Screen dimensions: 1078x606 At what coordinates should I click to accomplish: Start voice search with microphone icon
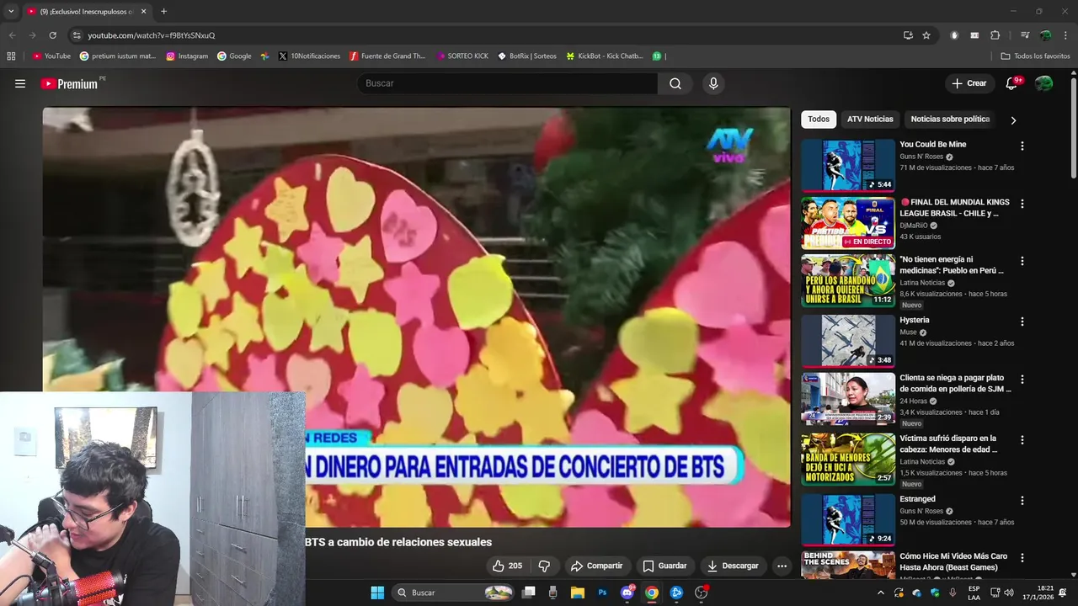pos(713,83)
